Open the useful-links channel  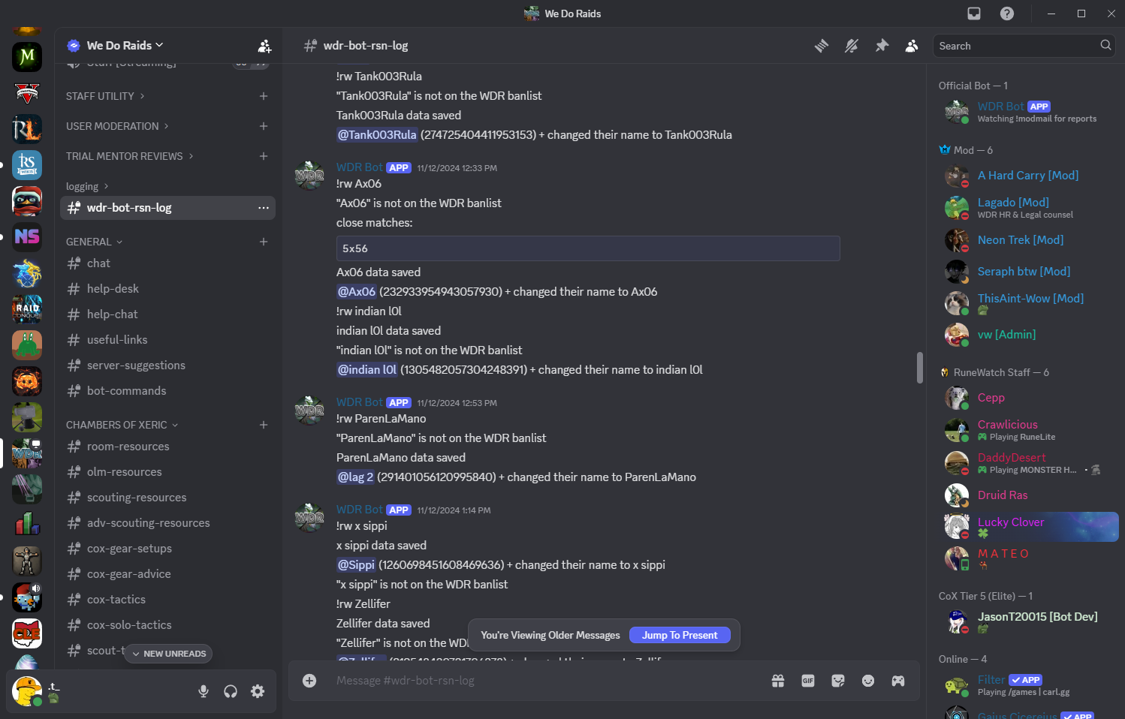pos(167,340)
